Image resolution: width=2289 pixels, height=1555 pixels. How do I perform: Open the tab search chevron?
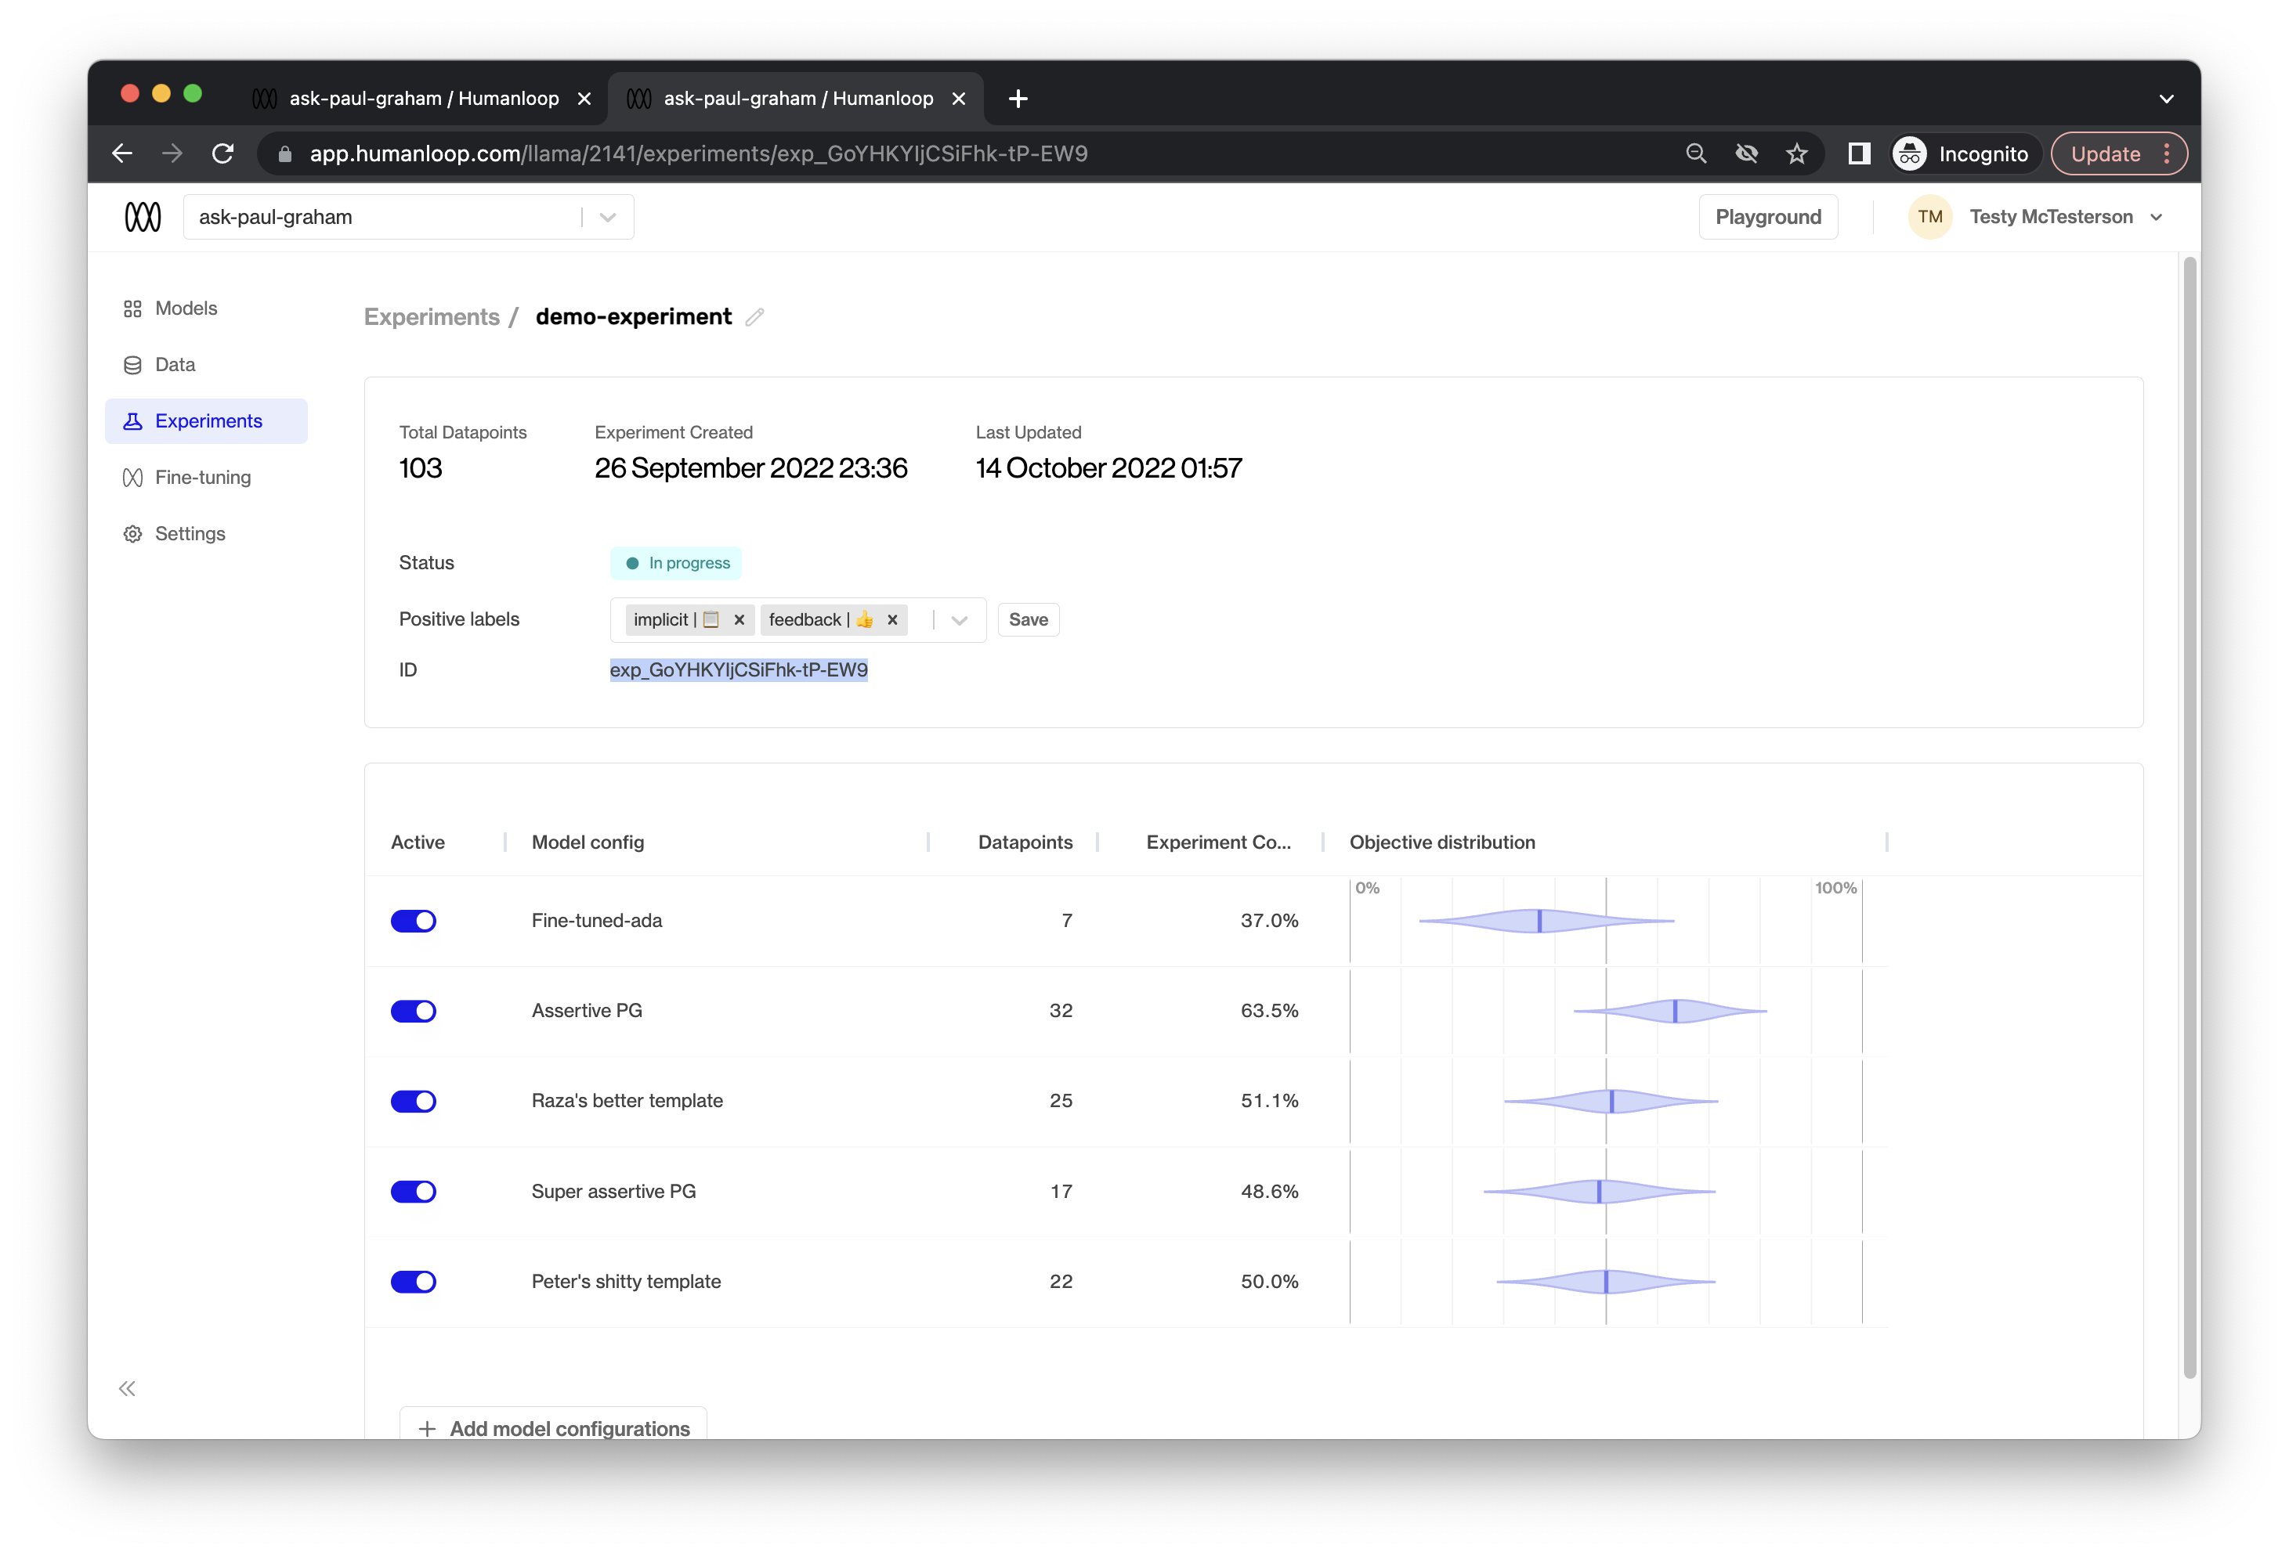pos(2166,99)
